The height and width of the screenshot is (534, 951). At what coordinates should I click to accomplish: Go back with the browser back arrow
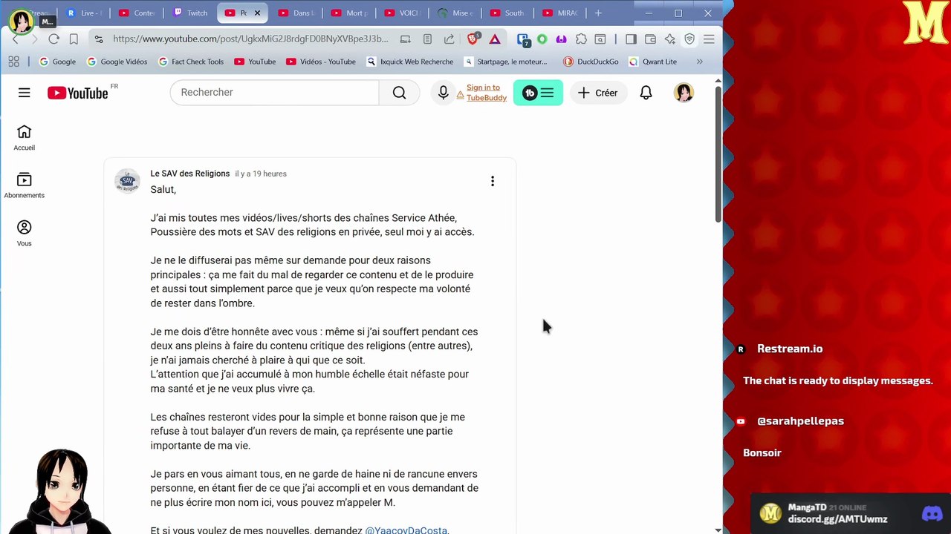click(15, 39)
